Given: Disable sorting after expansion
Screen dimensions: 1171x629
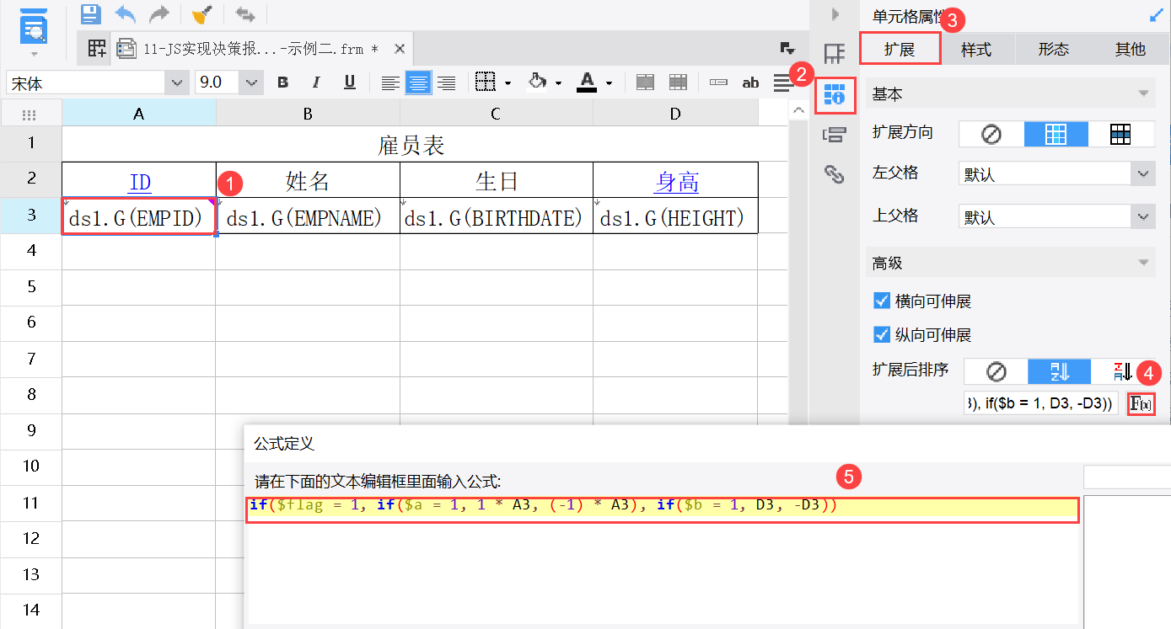Looking at the screenshot, I should click(996, 371).
